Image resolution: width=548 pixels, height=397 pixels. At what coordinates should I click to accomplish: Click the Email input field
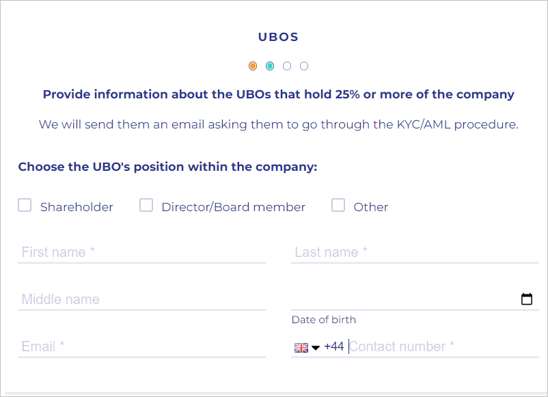coord(141,346)
